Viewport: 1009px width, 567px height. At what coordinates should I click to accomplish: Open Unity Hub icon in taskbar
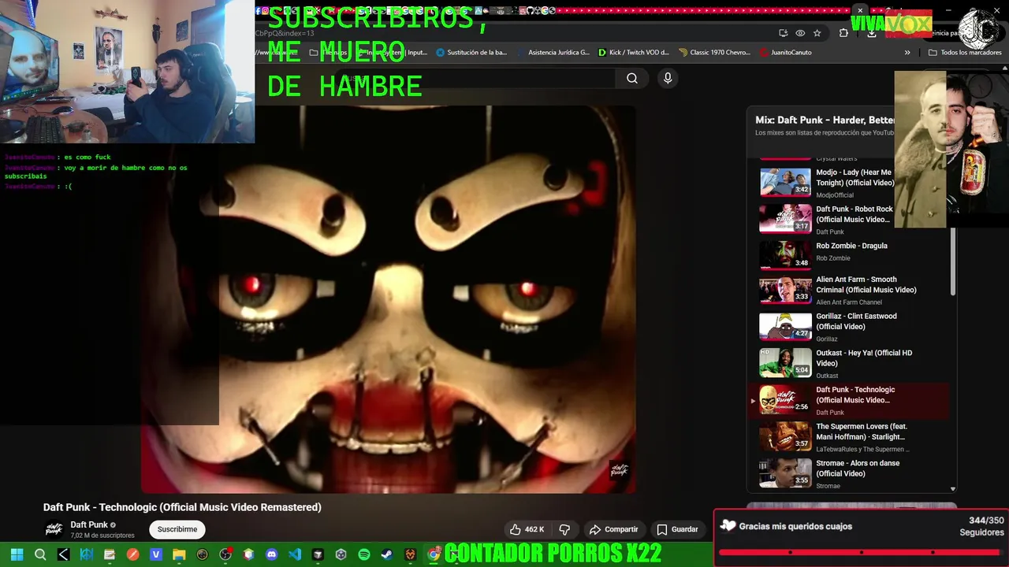coord(341,554)
